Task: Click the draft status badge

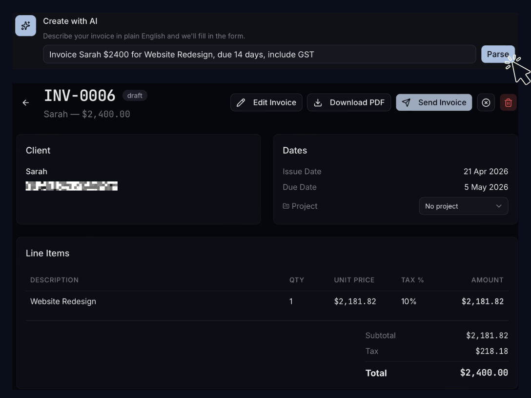Action: 134,96
